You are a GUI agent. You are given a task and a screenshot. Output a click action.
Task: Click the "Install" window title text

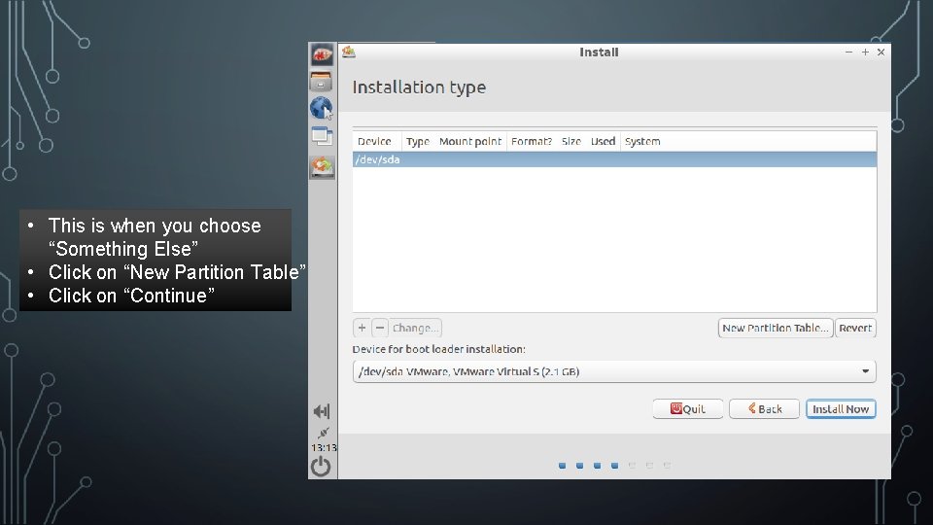coord(599,52)
